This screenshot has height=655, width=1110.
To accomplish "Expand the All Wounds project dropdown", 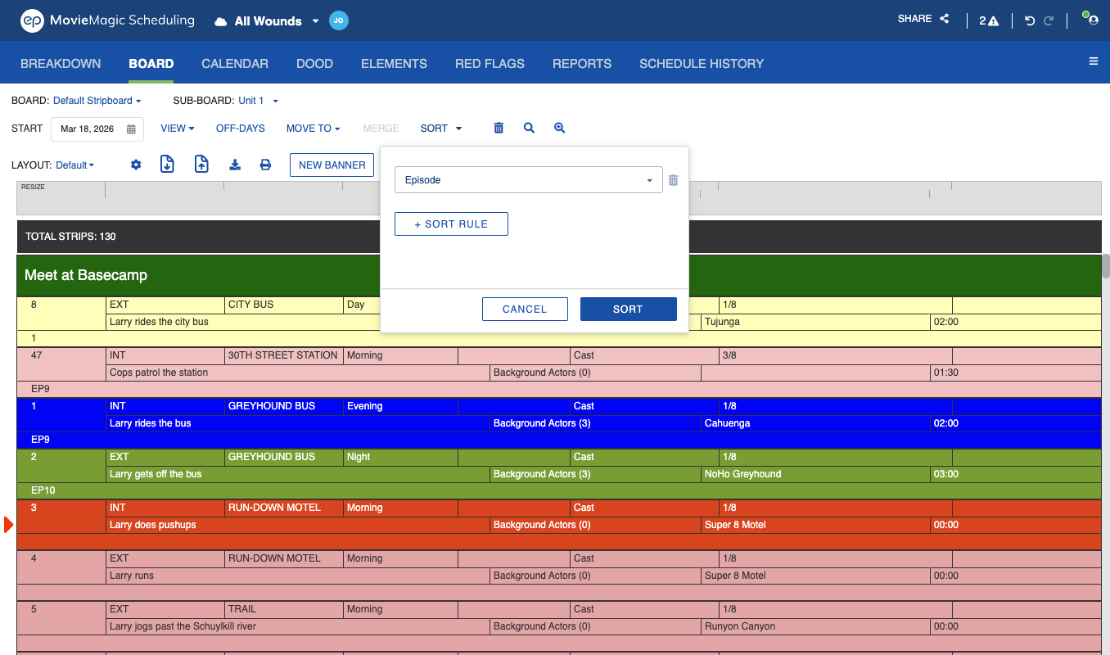I will 316,21.
